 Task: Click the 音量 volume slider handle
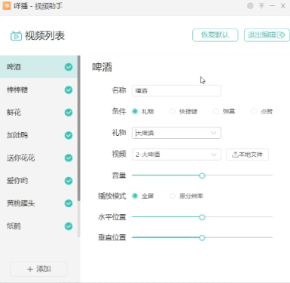pos(202,176)
